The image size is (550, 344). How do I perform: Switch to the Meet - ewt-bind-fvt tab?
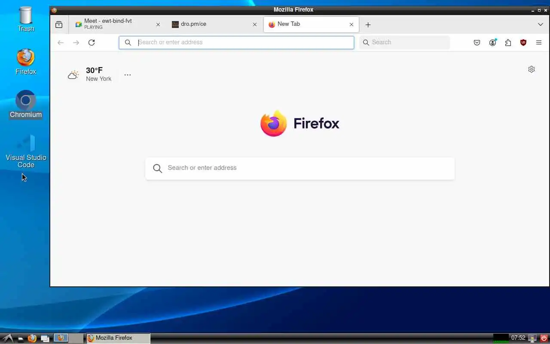[118, 24]
